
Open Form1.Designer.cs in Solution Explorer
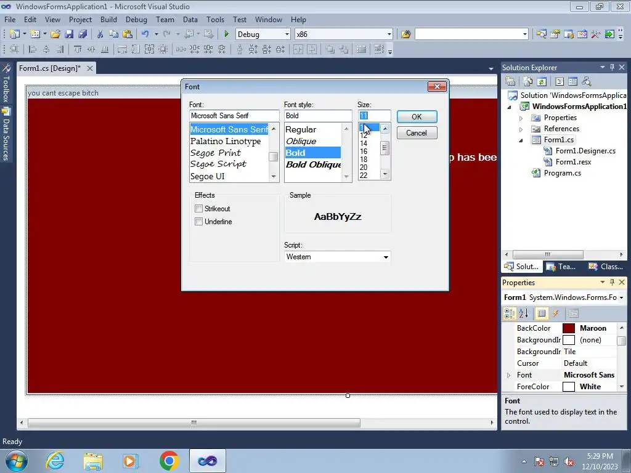pyautogui.click(x=585, y=151)
